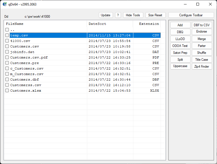The width and height of the screenshot is (217, 164).
Task: Click the Zip4 Finder tool button
Action: tap(202, 67)
